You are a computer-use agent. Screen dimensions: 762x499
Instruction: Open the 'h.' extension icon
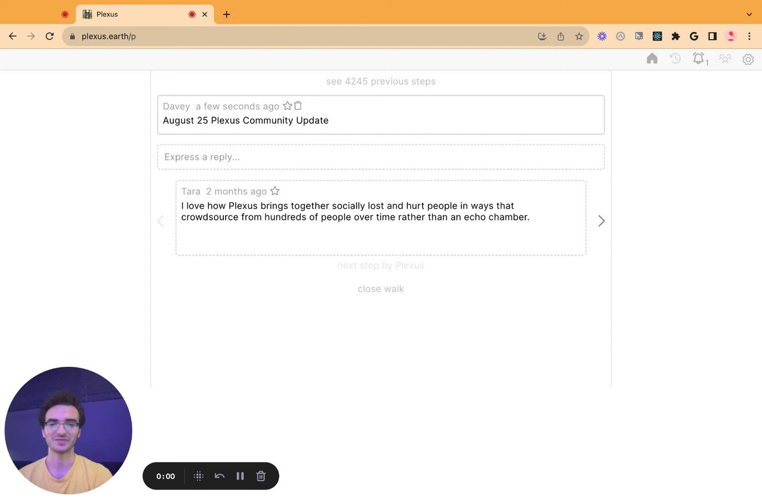tap(639, 36)
